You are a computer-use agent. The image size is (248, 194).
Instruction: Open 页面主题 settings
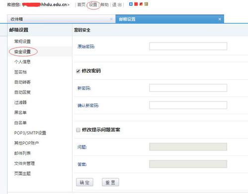(x=22, y=174)
